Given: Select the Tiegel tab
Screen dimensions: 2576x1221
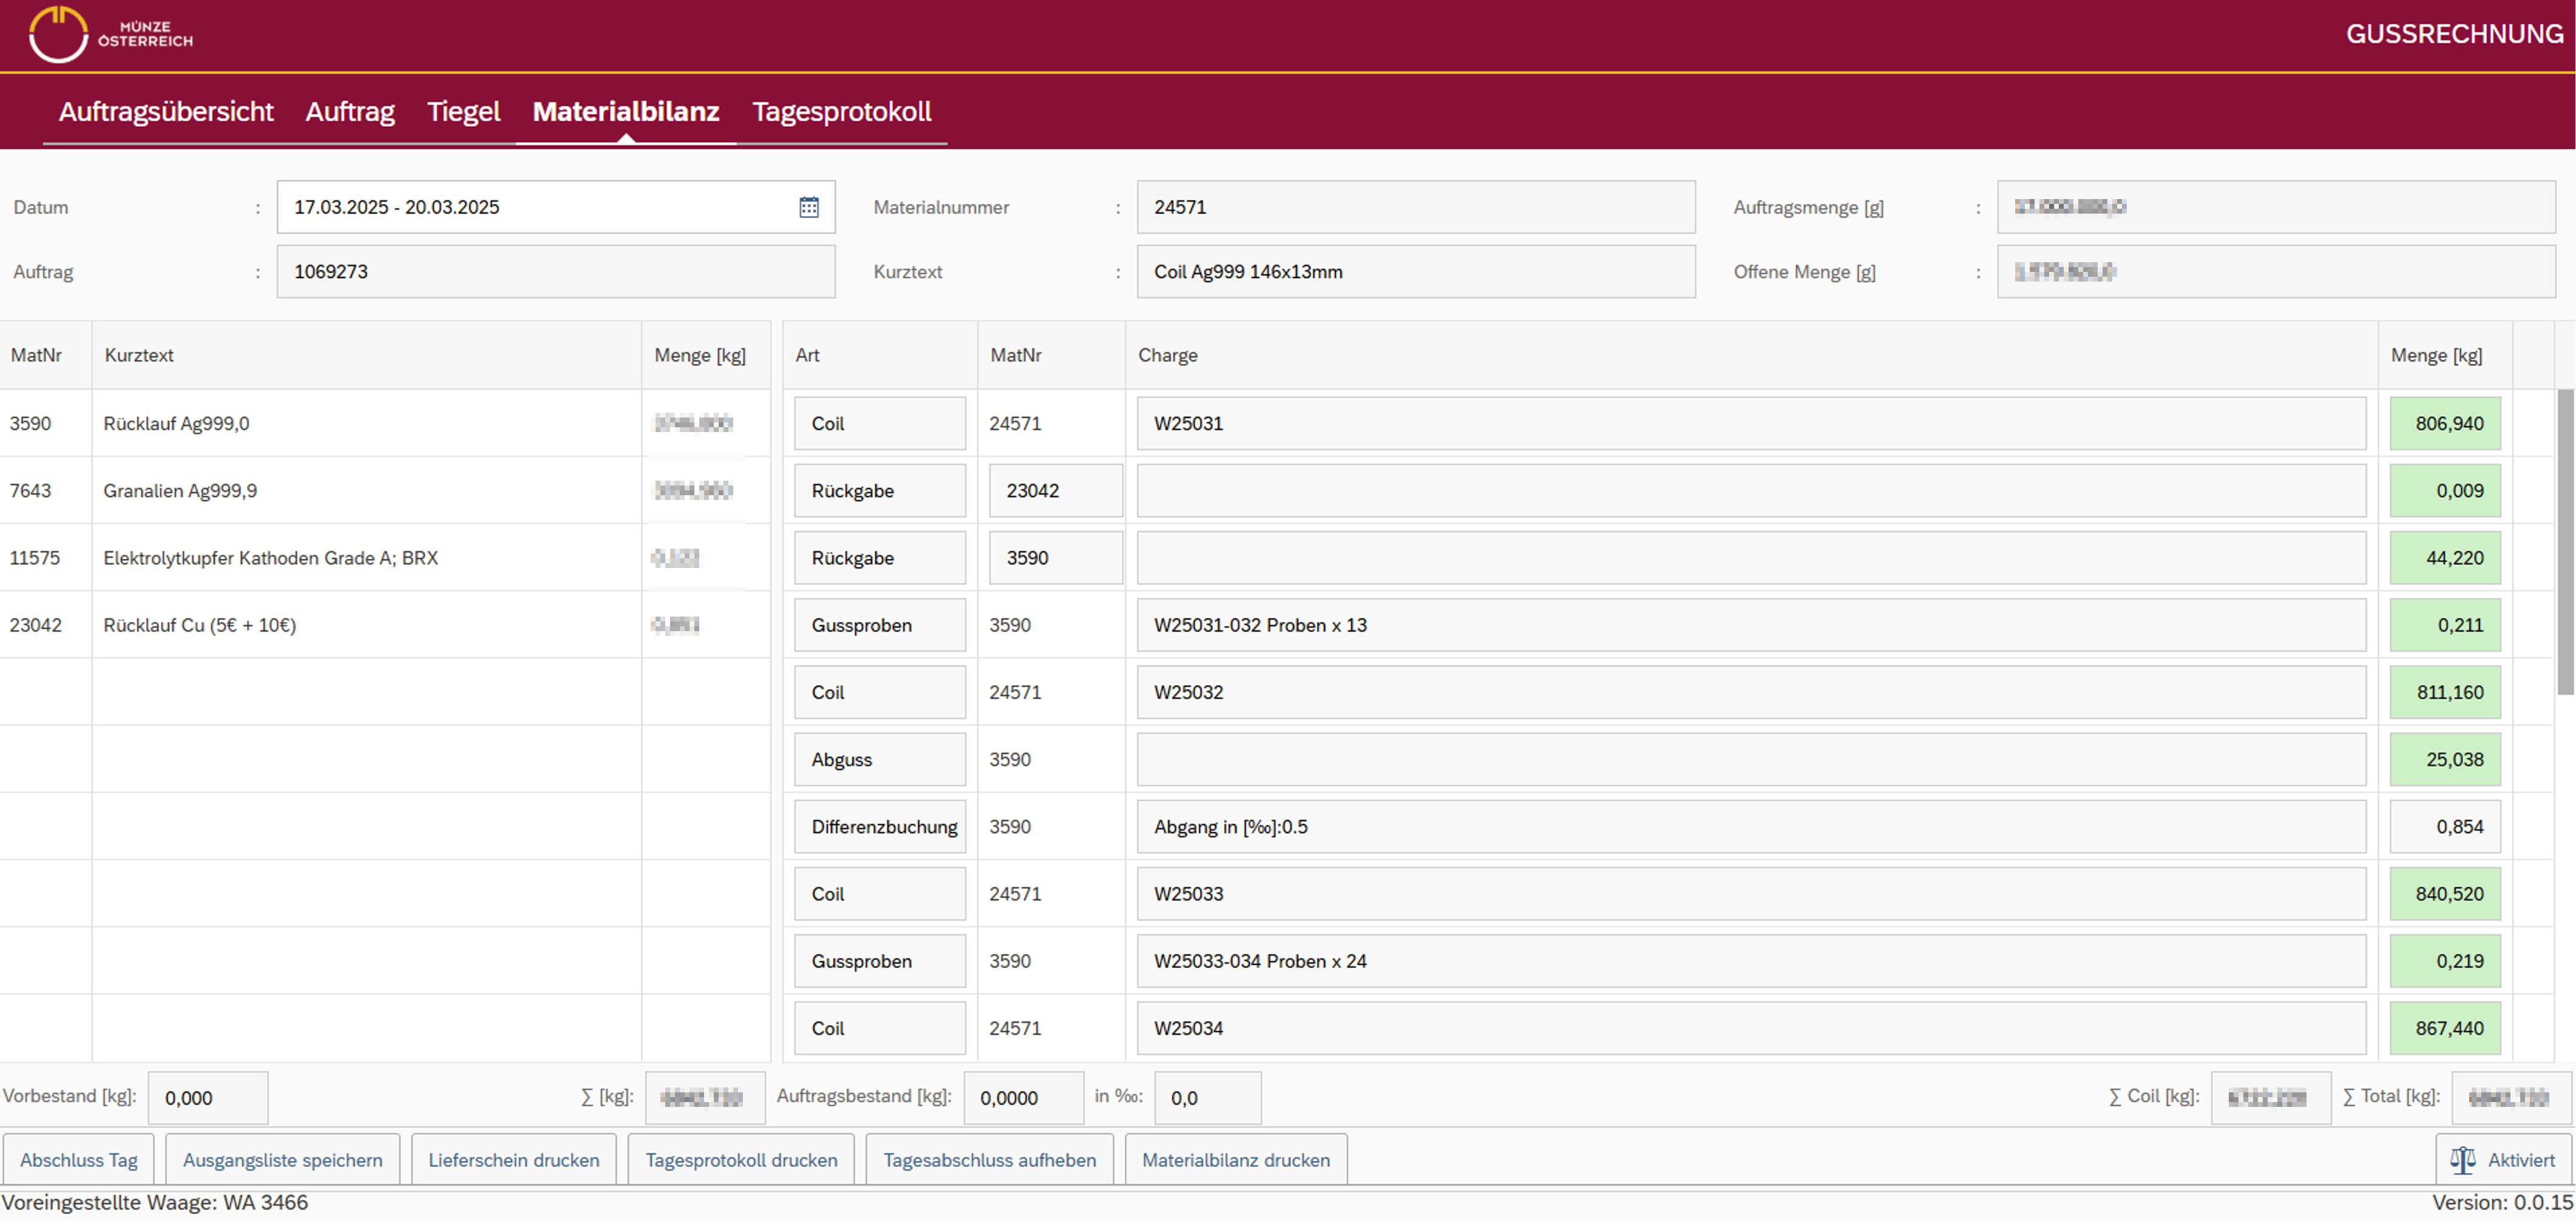Looking at the screenshot, I should coord(463,111).
